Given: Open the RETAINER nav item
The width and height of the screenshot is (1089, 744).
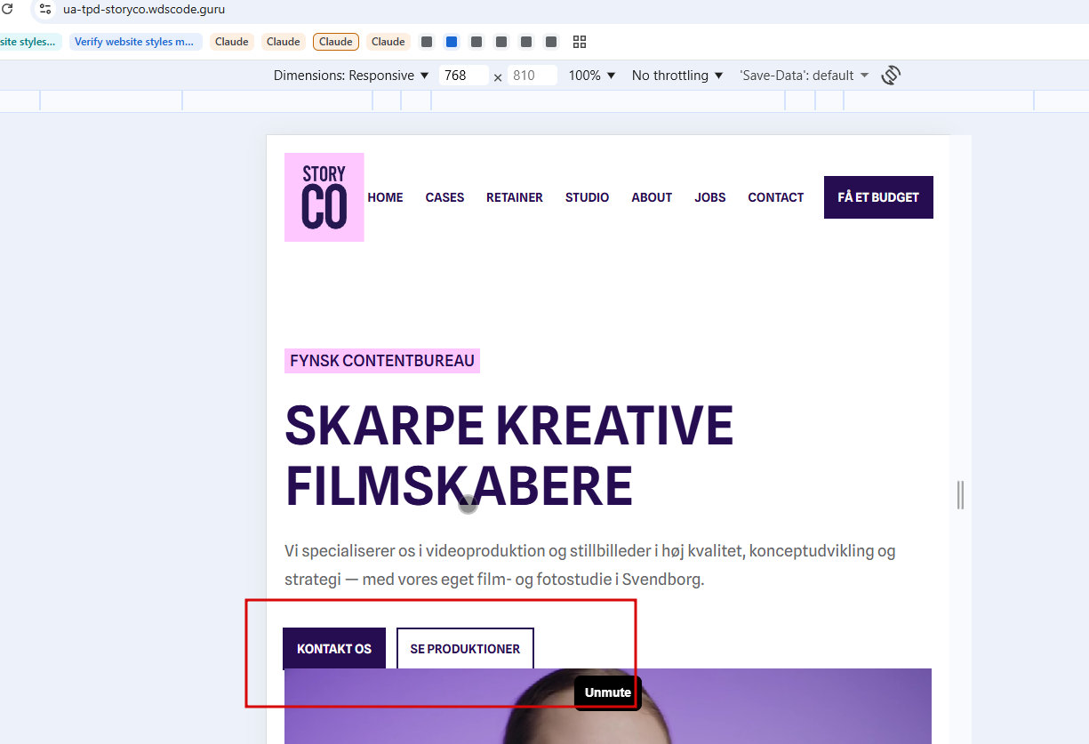Looking at the screenshot, I should pyautogui.click(x=515, y=197).
